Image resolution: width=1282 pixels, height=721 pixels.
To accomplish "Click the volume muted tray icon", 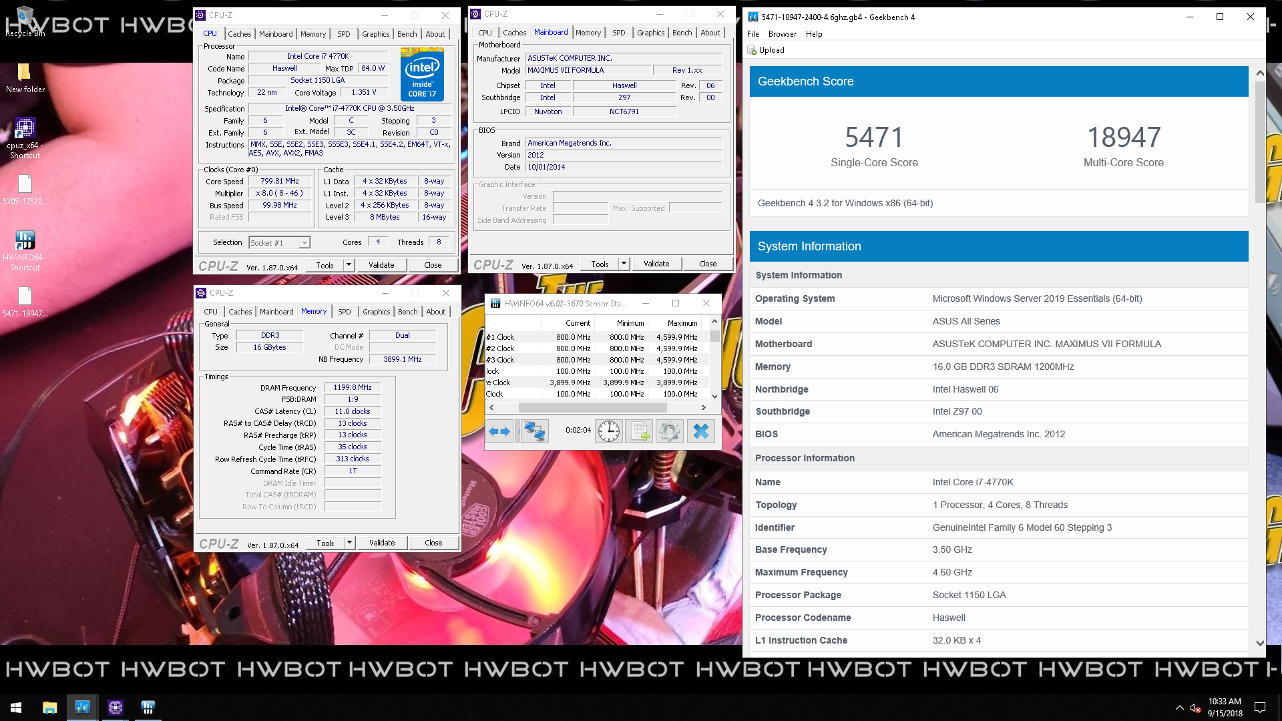I will 1195,708.
